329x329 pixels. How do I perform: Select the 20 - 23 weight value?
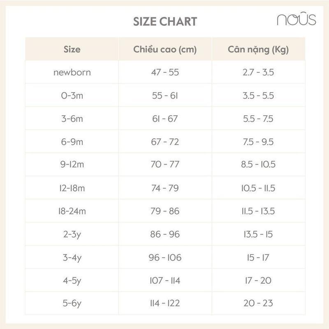click(x=258, y=304)
